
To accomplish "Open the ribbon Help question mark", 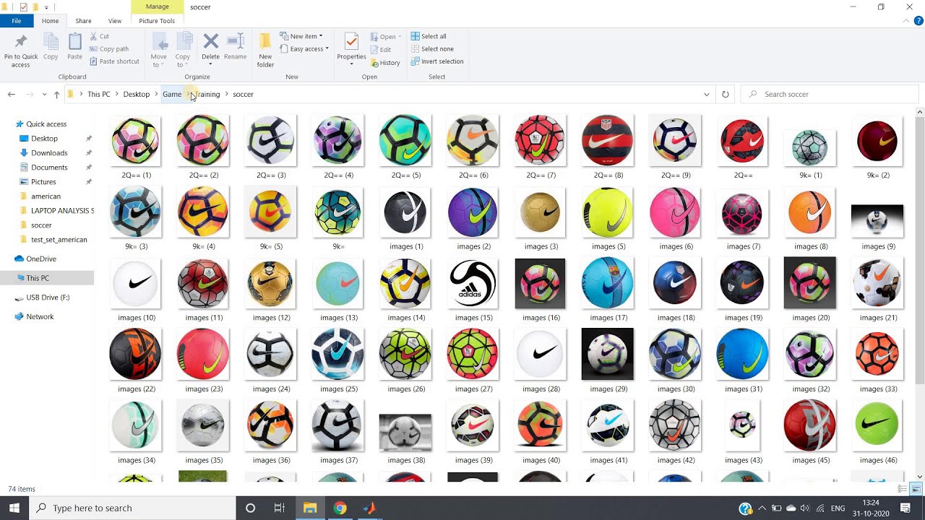I will [x=918, y=21].
